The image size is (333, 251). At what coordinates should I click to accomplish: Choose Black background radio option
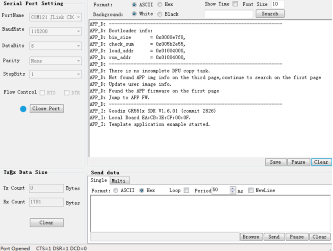point(159,14)
